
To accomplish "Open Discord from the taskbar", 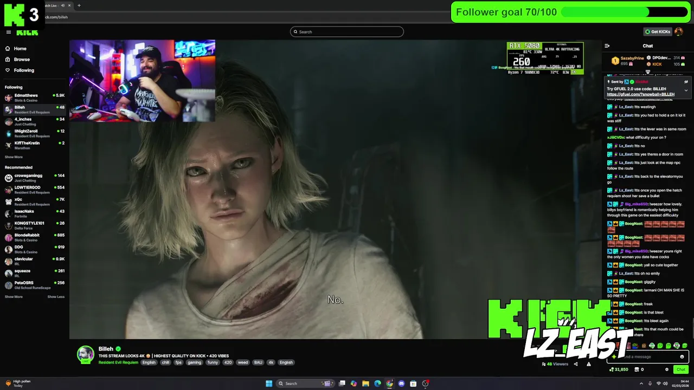I will [x=401, y=383].
